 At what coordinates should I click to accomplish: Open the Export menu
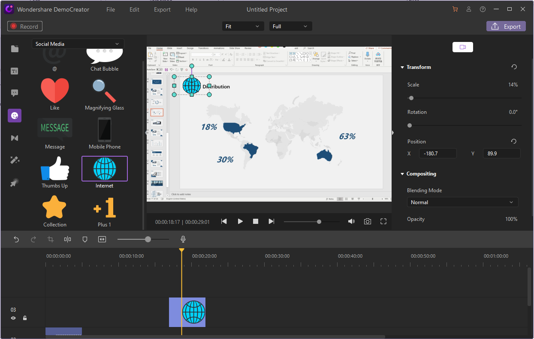coord(162,9)
